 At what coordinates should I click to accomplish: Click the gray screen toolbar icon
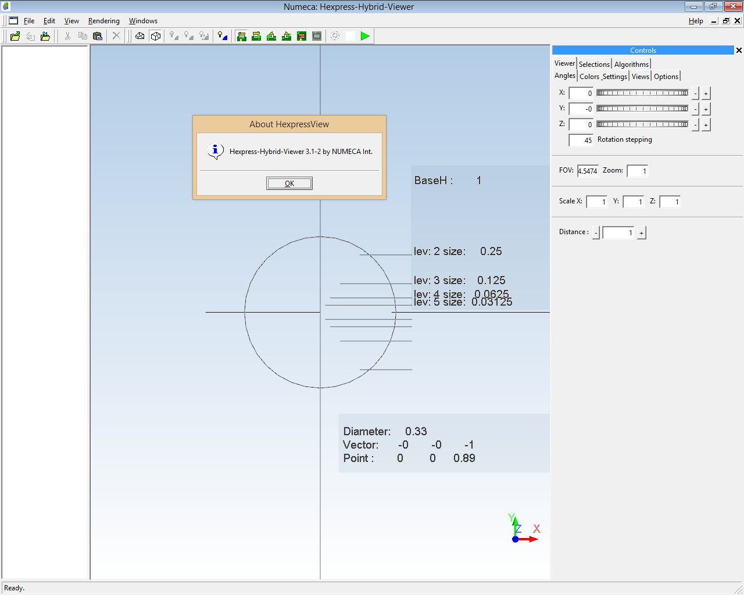click(317, 36)
